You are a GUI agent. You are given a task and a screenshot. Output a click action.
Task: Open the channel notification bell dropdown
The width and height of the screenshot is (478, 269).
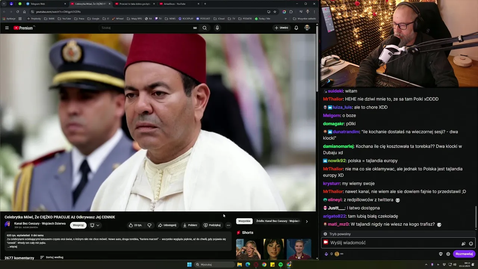[95, 225]
